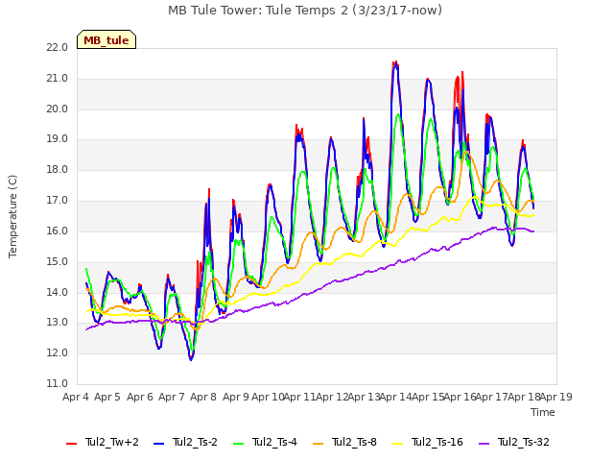The height and width of the screenshot is (461, 614).
Task: Click the Apr 19 x-axis label
Action: tap(556, 397)
